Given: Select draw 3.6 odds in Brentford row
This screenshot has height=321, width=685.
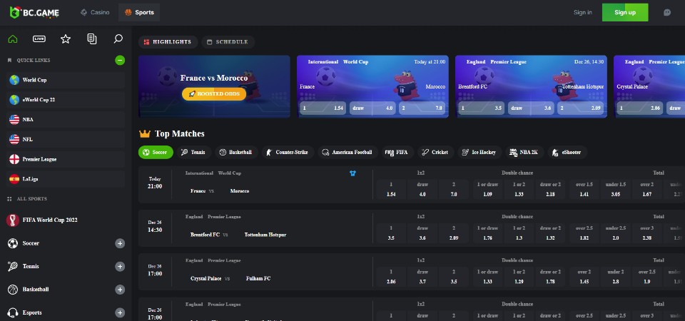Looking at the screenshot, I should (422, 233).
